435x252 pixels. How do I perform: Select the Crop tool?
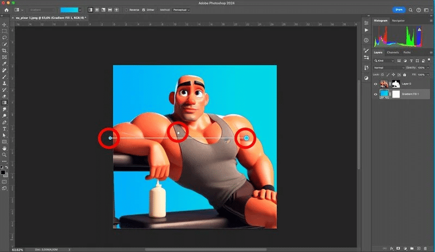(4, 51)
